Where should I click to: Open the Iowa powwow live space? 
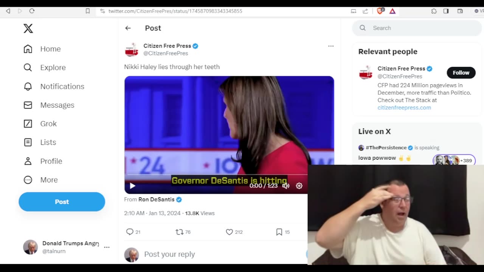point(377,158)
